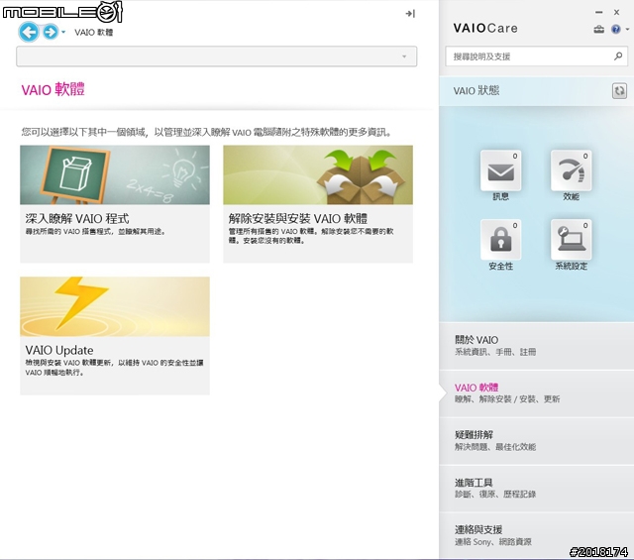Open the 安全性 padlock icon
The image size is (634, 560).
coord(500,240)
